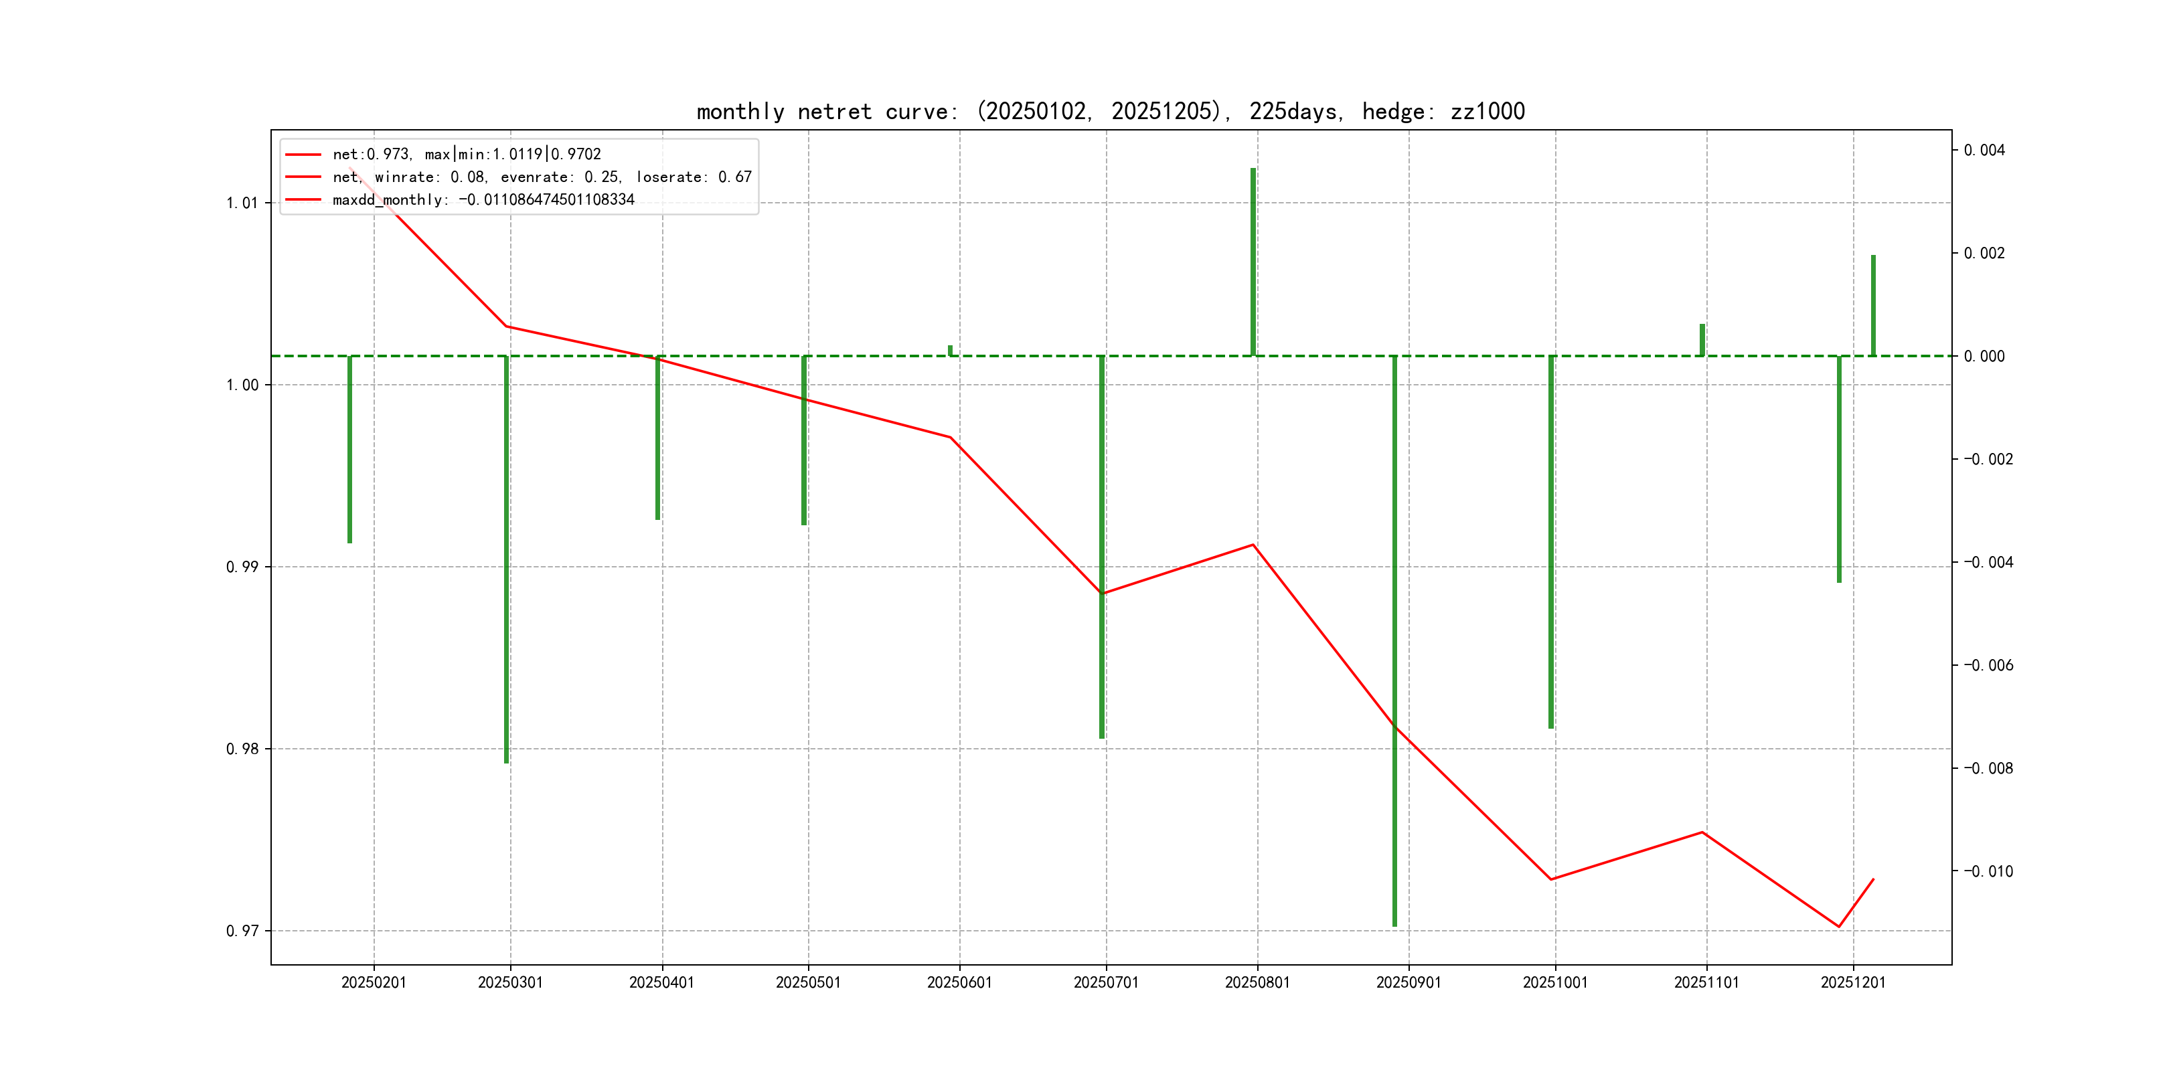
Task: Click the longest negative green bar near 20250901
Action: pyautogui.click(x=1394, y=640)
